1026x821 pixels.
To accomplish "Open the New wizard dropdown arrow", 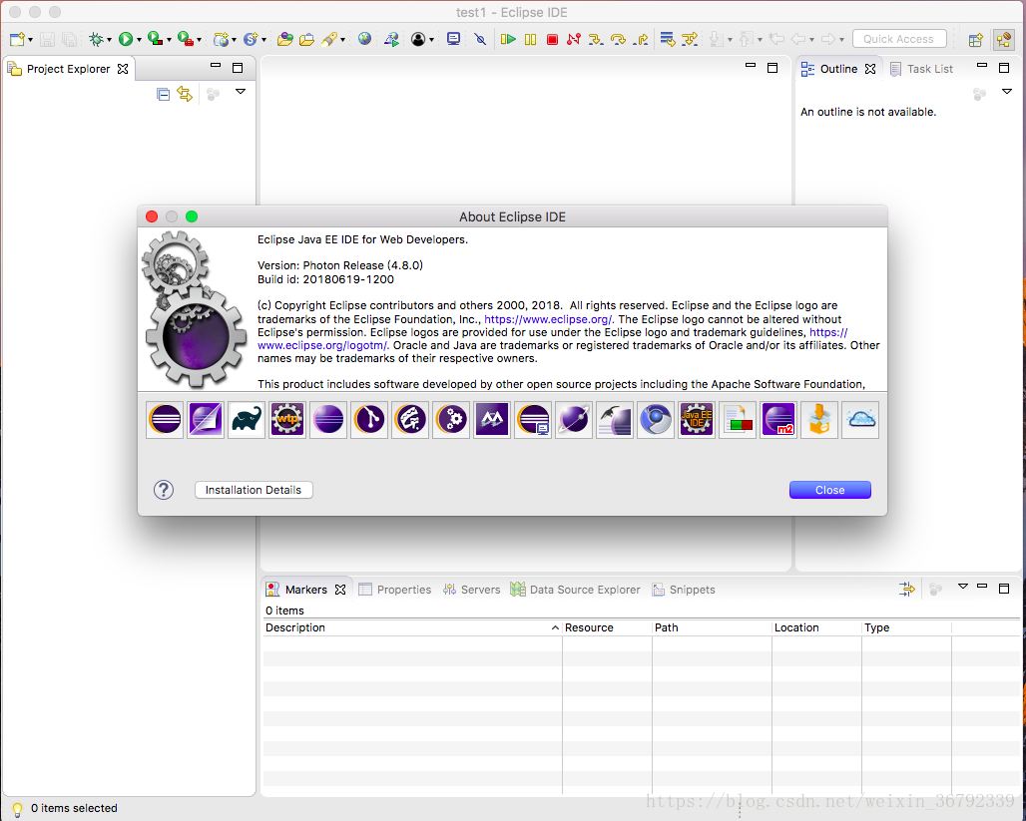I will (x=30, y=40).
